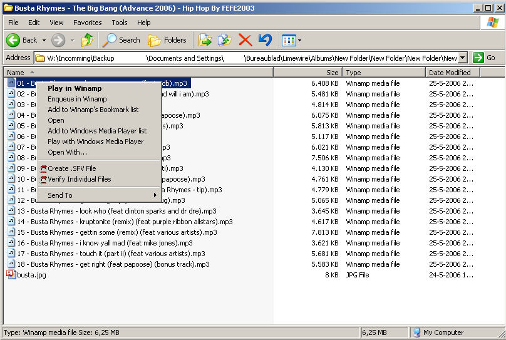Select file 13 look who mp3
Screen dimensions: 506x340
[117, 211]
